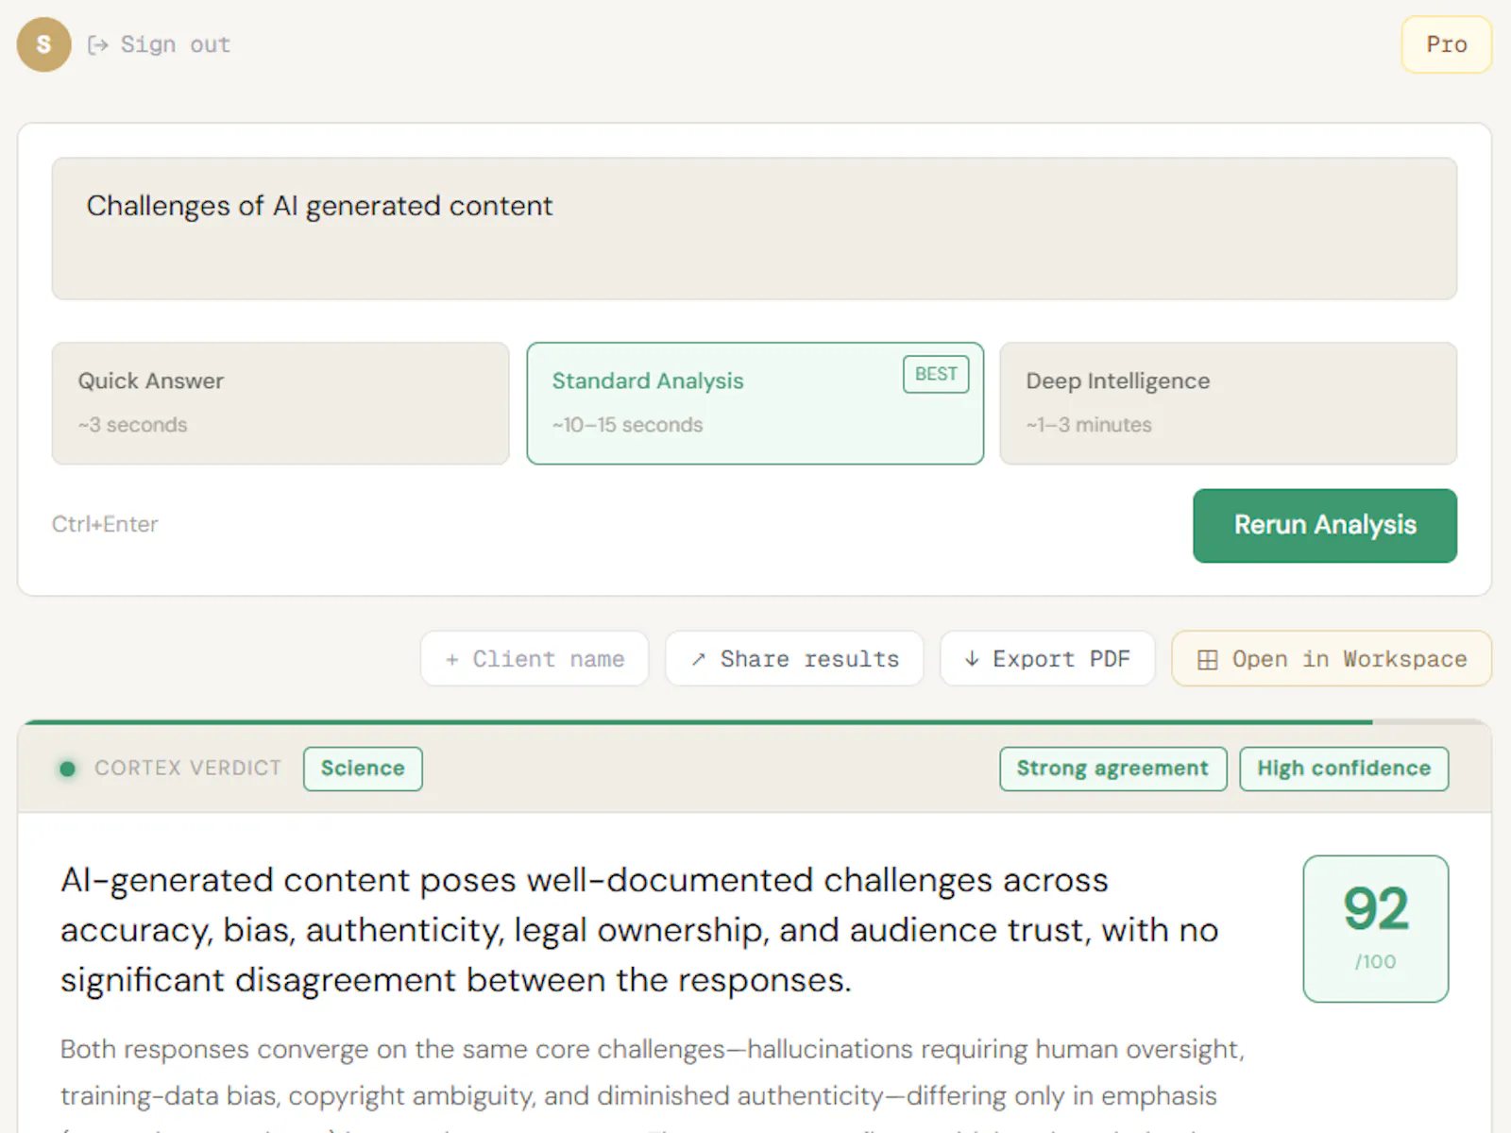Screen dimensions: 1511x1133
Task: Click the verdict progress bar
Action: click(755, 722)
